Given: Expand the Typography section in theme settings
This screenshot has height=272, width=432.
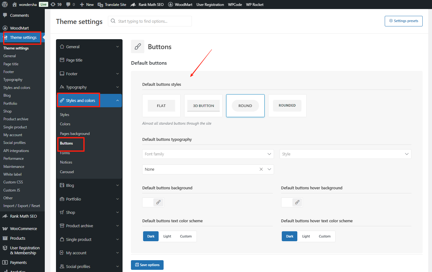Looking at the screenshot, I should click(x=89, y=87).
